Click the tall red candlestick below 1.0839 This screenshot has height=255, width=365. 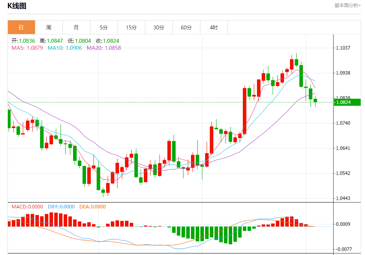pyautogui.click(x=244, y=111)
